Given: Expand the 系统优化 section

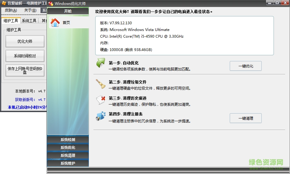Looking at the screenshot, I should (68, 148).
